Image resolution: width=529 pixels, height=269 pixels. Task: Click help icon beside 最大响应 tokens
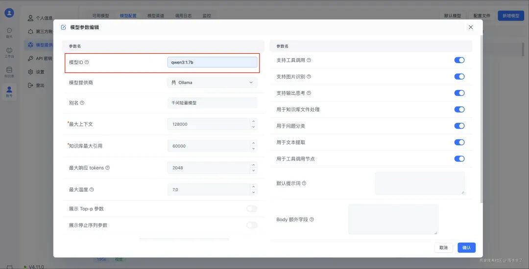tap(107, 168)
